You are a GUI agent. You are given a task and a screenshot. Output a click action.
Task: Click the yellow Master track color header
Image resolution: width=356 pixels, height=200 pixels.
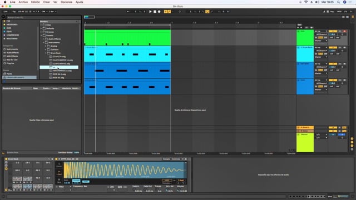(x=305, y=142)
